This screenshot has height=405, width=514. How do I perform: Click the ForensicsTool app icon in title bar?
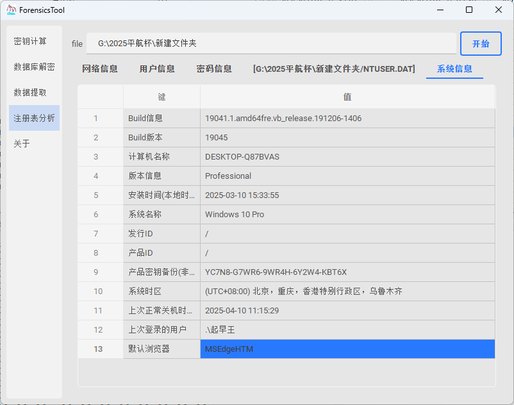[x=11, y=10]
